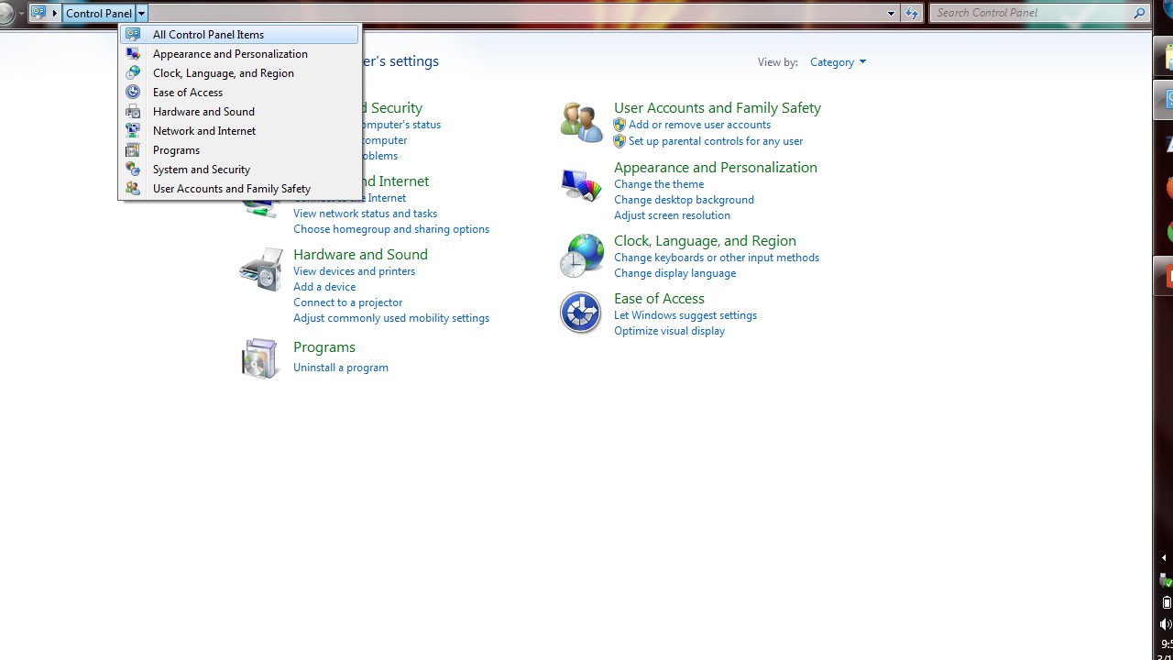
Task: Click the search magnifier icon
Action: click(1139, 13)
